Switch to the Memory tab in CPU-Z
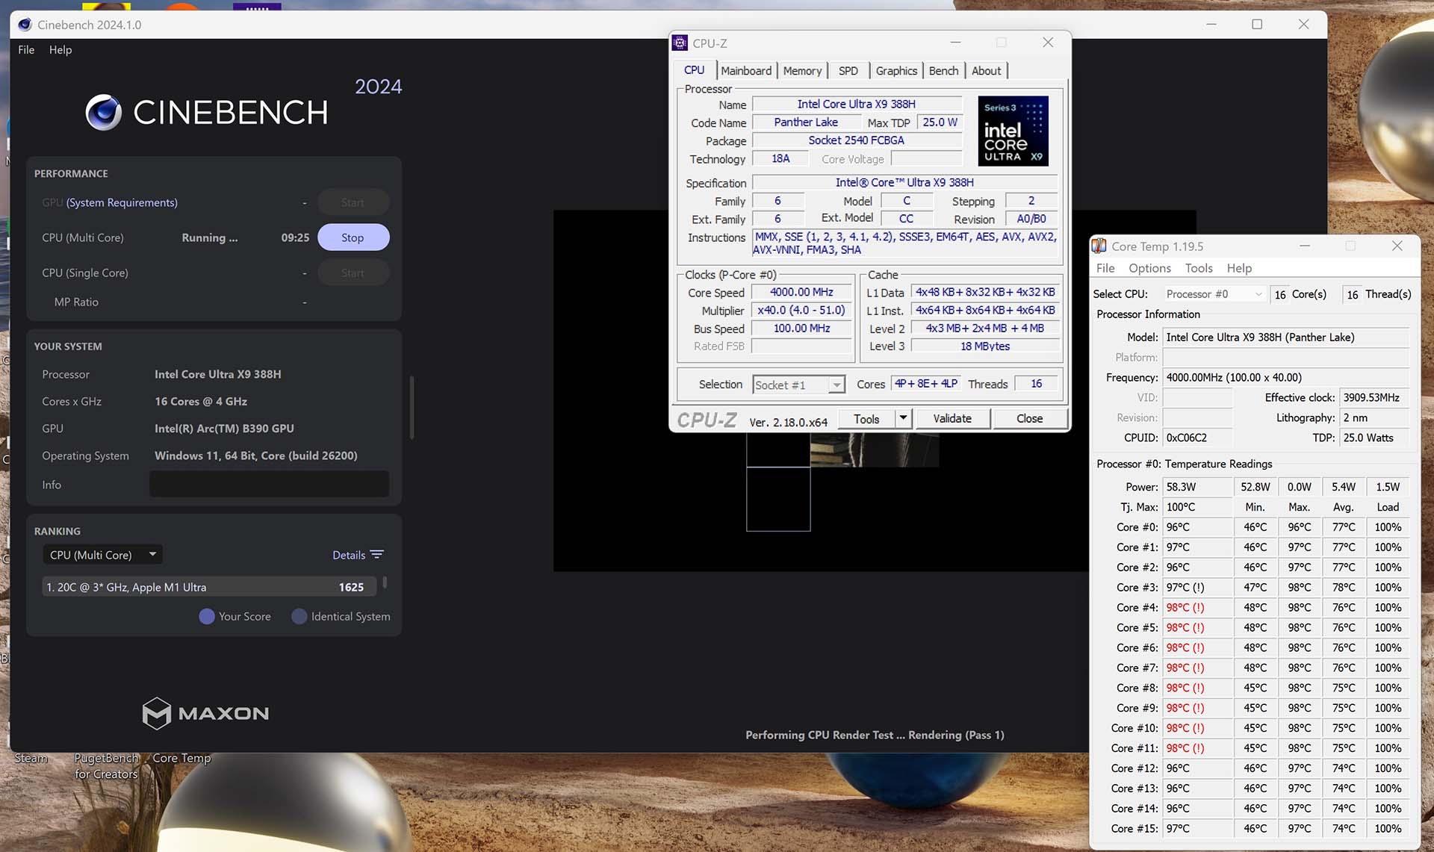The width and height of the screenshot is (1434, 852). pos(802,70)
